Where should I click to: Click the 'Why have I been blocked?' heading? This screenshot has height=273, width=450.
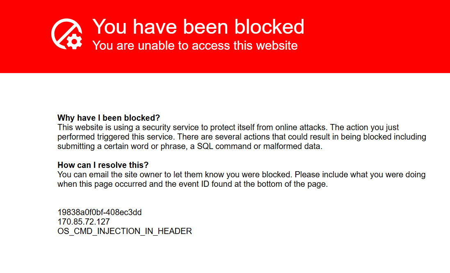(x=108, y=118)
